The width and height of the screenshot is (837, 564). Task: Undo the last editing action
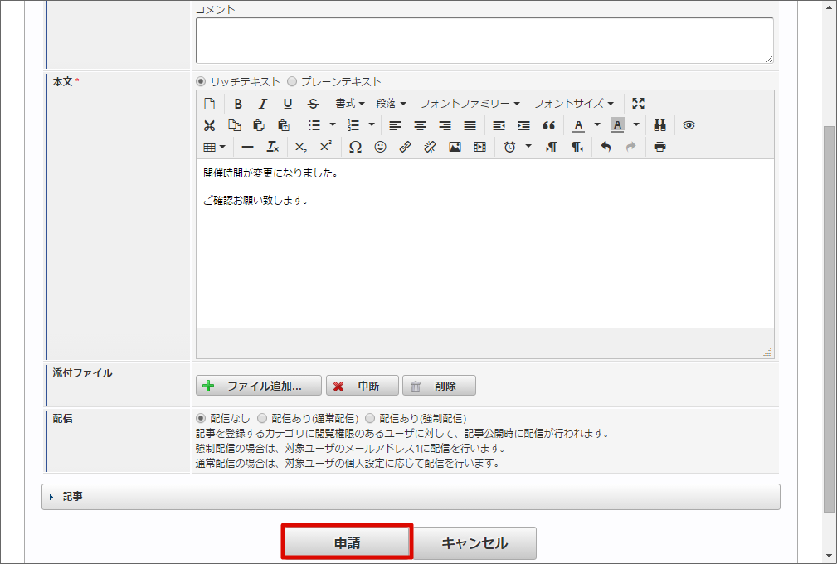[x=606, y=147]
